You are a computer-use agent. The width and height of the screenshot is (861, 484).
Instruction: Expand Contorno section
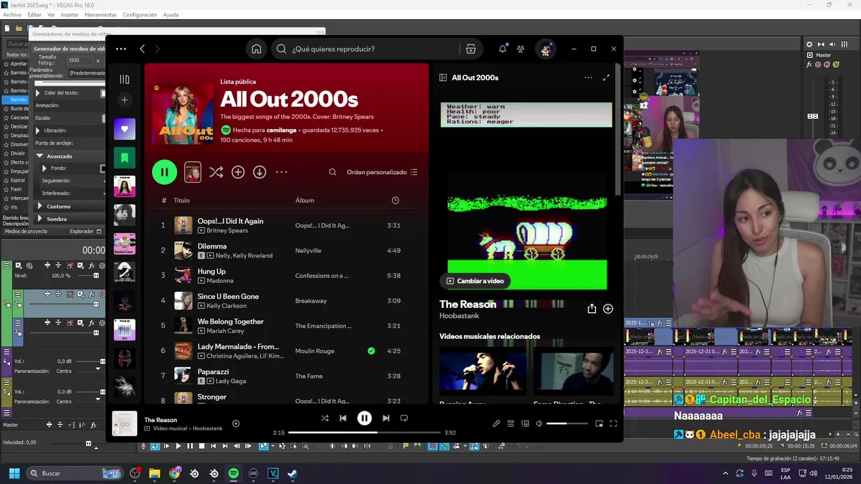[x=40, y=206]
